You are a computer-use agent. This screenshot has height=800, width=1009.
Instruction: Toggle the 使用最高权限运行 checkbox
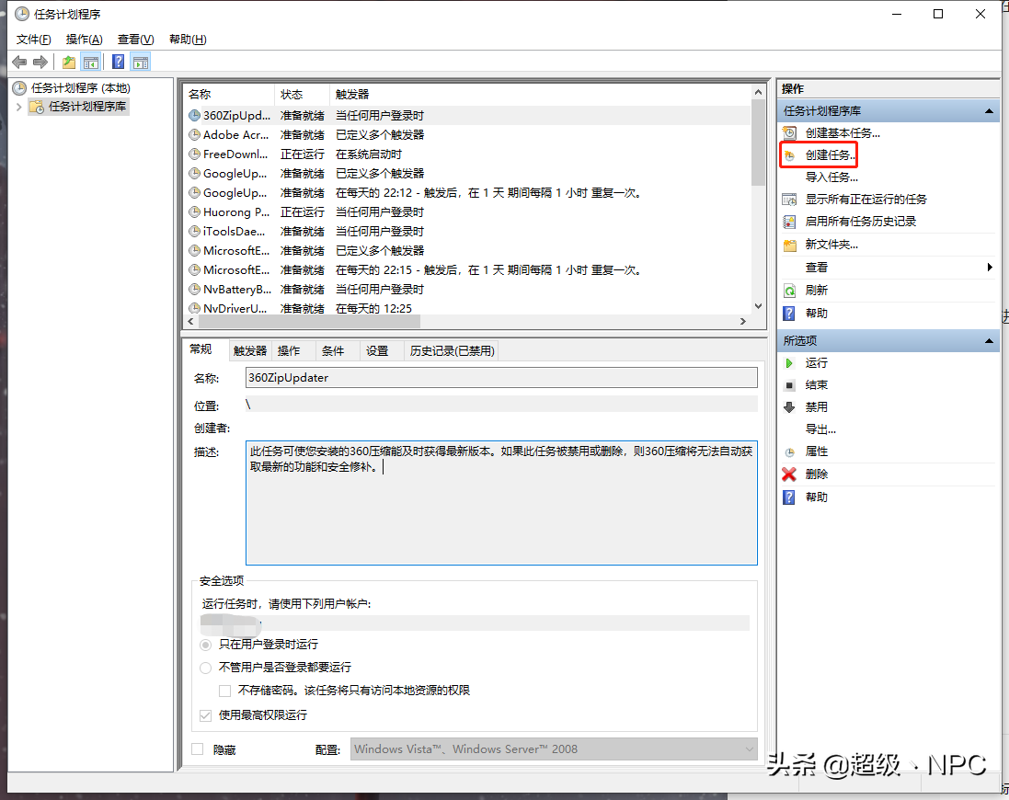click(206, 715)
